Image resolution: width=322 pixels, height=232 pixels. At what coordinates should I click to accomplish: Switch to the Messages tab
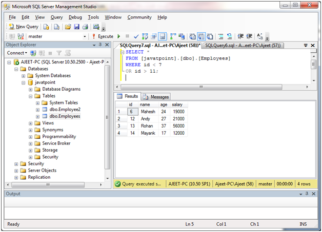156,97
